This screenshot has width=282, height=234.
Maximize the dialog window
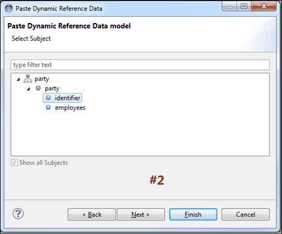(x=244, y=6)
